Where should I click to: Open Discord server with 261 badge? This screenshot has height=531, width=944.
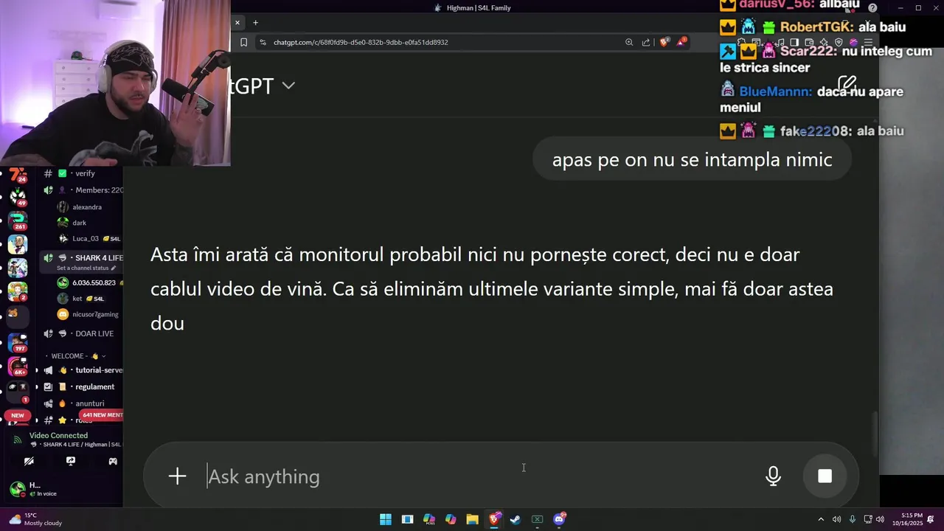[18, 220]
